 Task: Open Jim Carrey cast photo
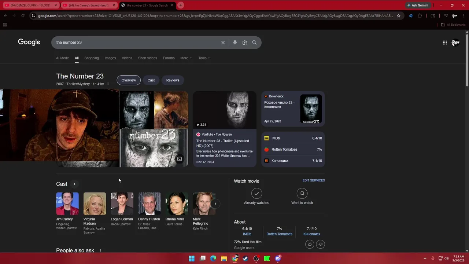coord(67,203)
